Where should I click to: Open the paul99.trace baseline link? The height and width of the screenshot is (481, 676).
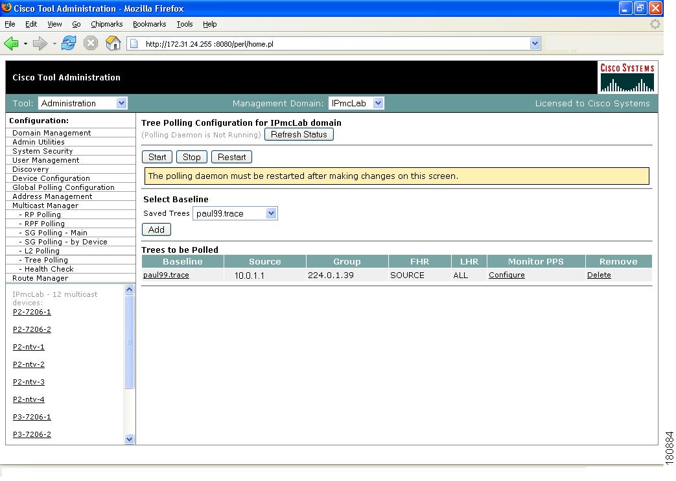[166, 275]
